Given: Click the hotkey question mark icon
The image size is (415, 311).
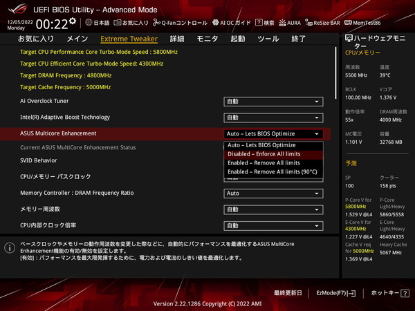Looking at the screenshot, I should tap(405, 293).
